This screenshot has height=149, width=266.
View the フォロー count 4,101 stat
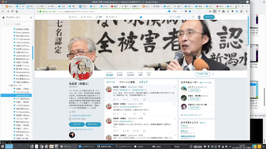120,74
